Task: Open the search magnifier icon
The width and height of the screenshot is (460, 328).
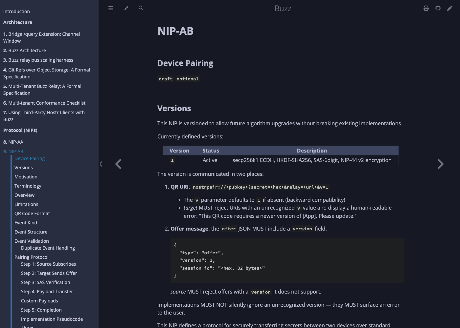Action: tap(141, 8)
